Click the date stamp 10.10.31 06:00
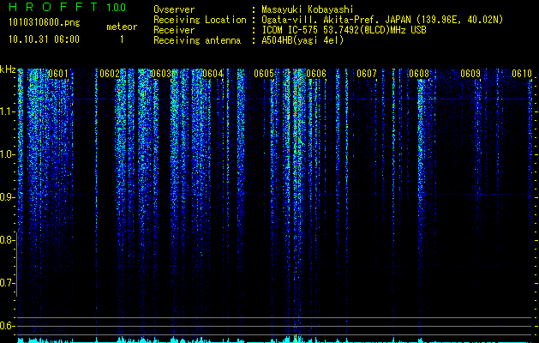The width and height of the screenshot is (539, 343). 44,39
